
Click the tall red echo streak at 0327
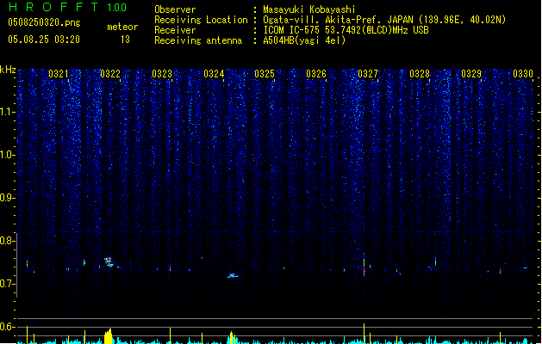point(364,266)
